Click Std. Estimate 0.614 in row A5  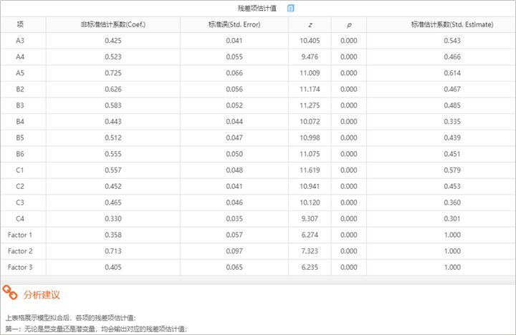point(452,72)
